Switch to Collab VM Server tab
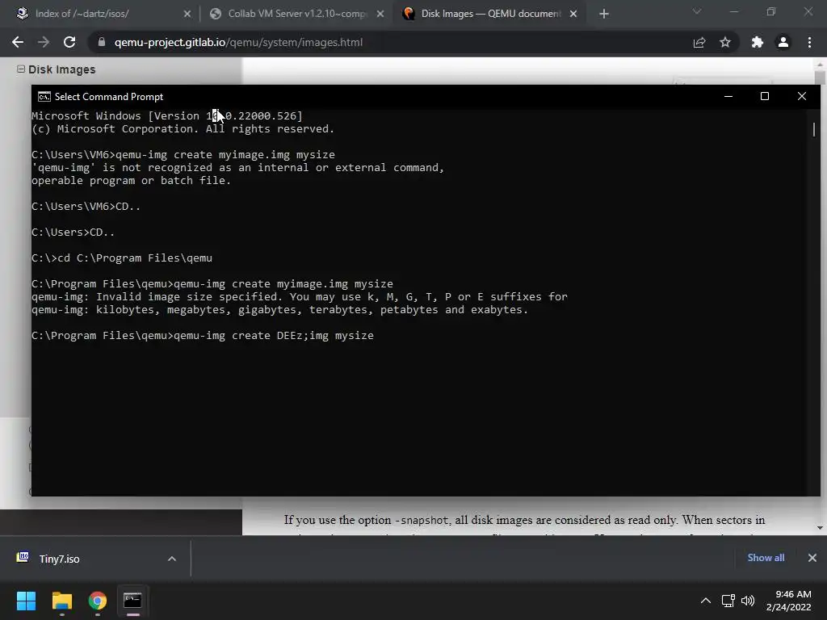This screenshot has width=827, height=620. click(x=296, y=14)
